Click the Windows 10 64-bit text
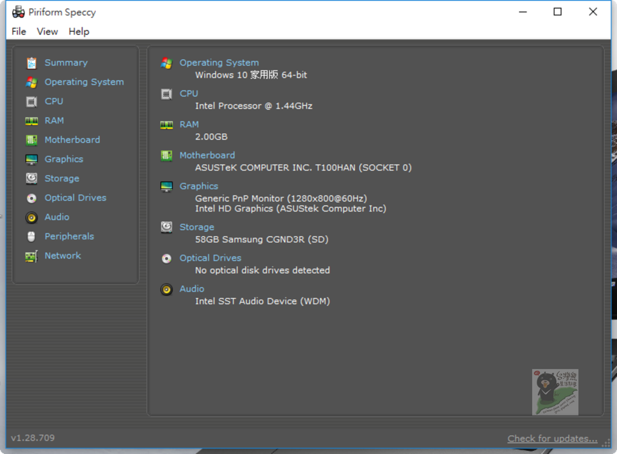 pos(251,75)
